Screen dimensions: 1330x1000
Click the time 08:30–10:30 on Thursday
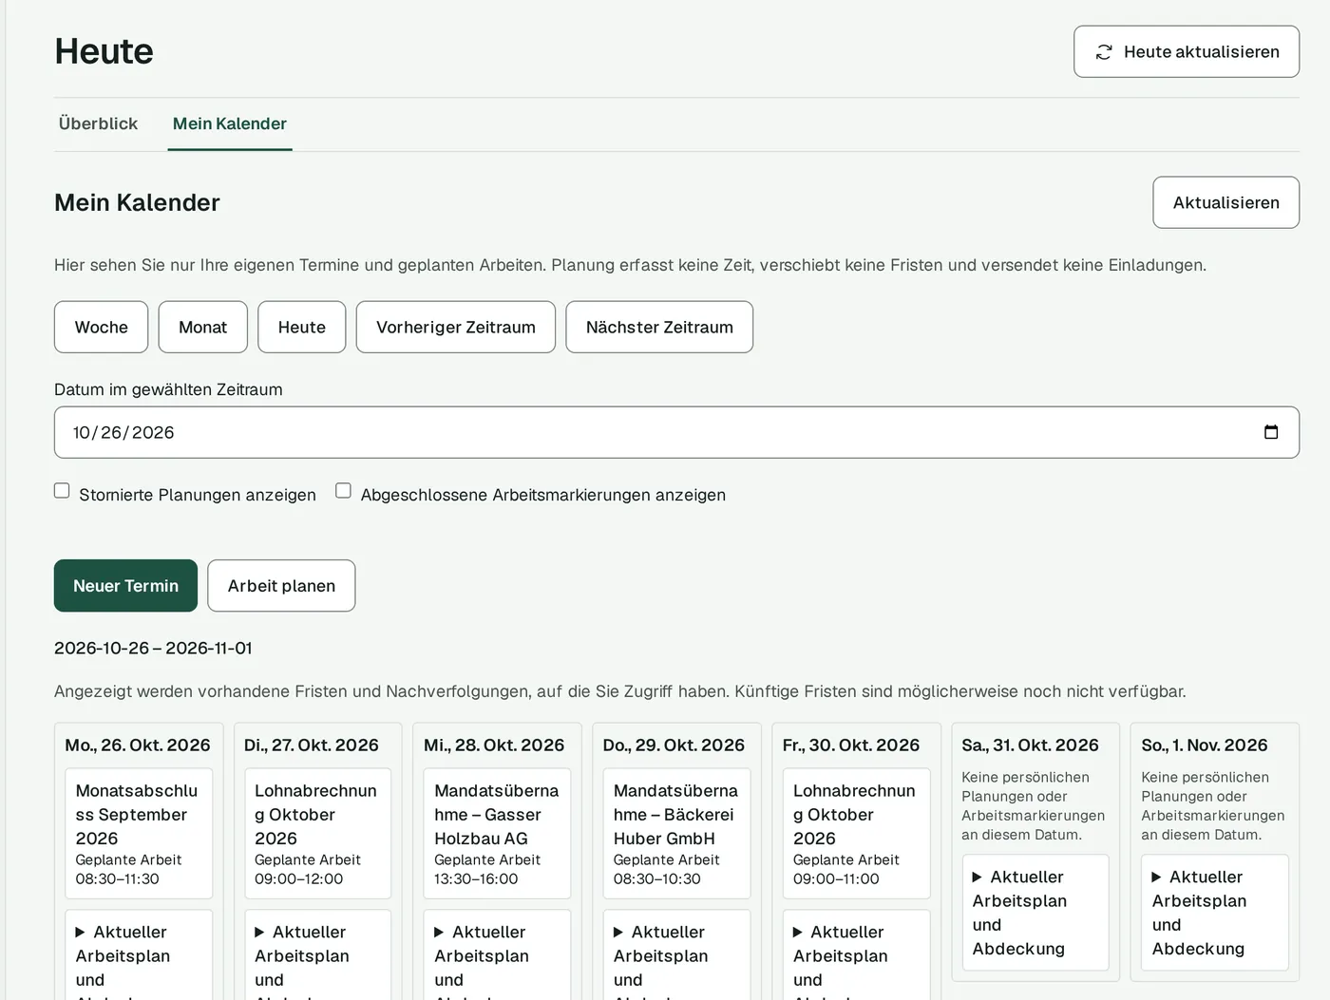(x=657, y=879)
